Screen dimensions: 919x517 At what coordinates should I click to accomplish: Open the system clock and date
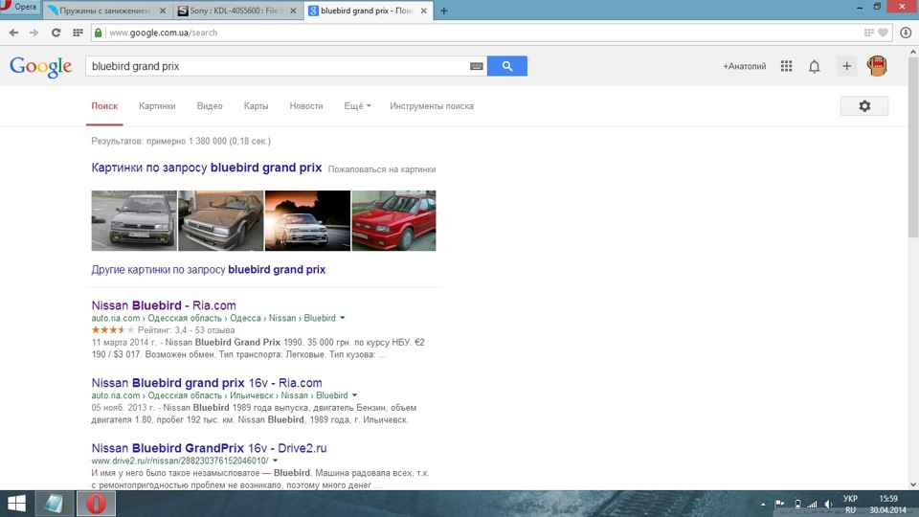point(888,505)
